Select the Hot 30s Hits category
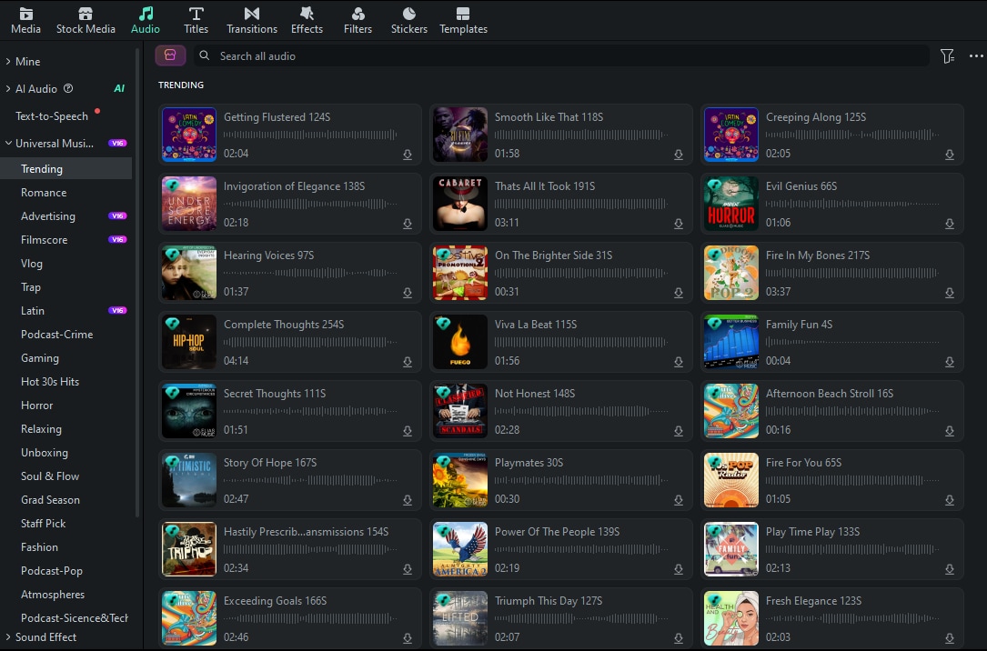 pos(50,381)
